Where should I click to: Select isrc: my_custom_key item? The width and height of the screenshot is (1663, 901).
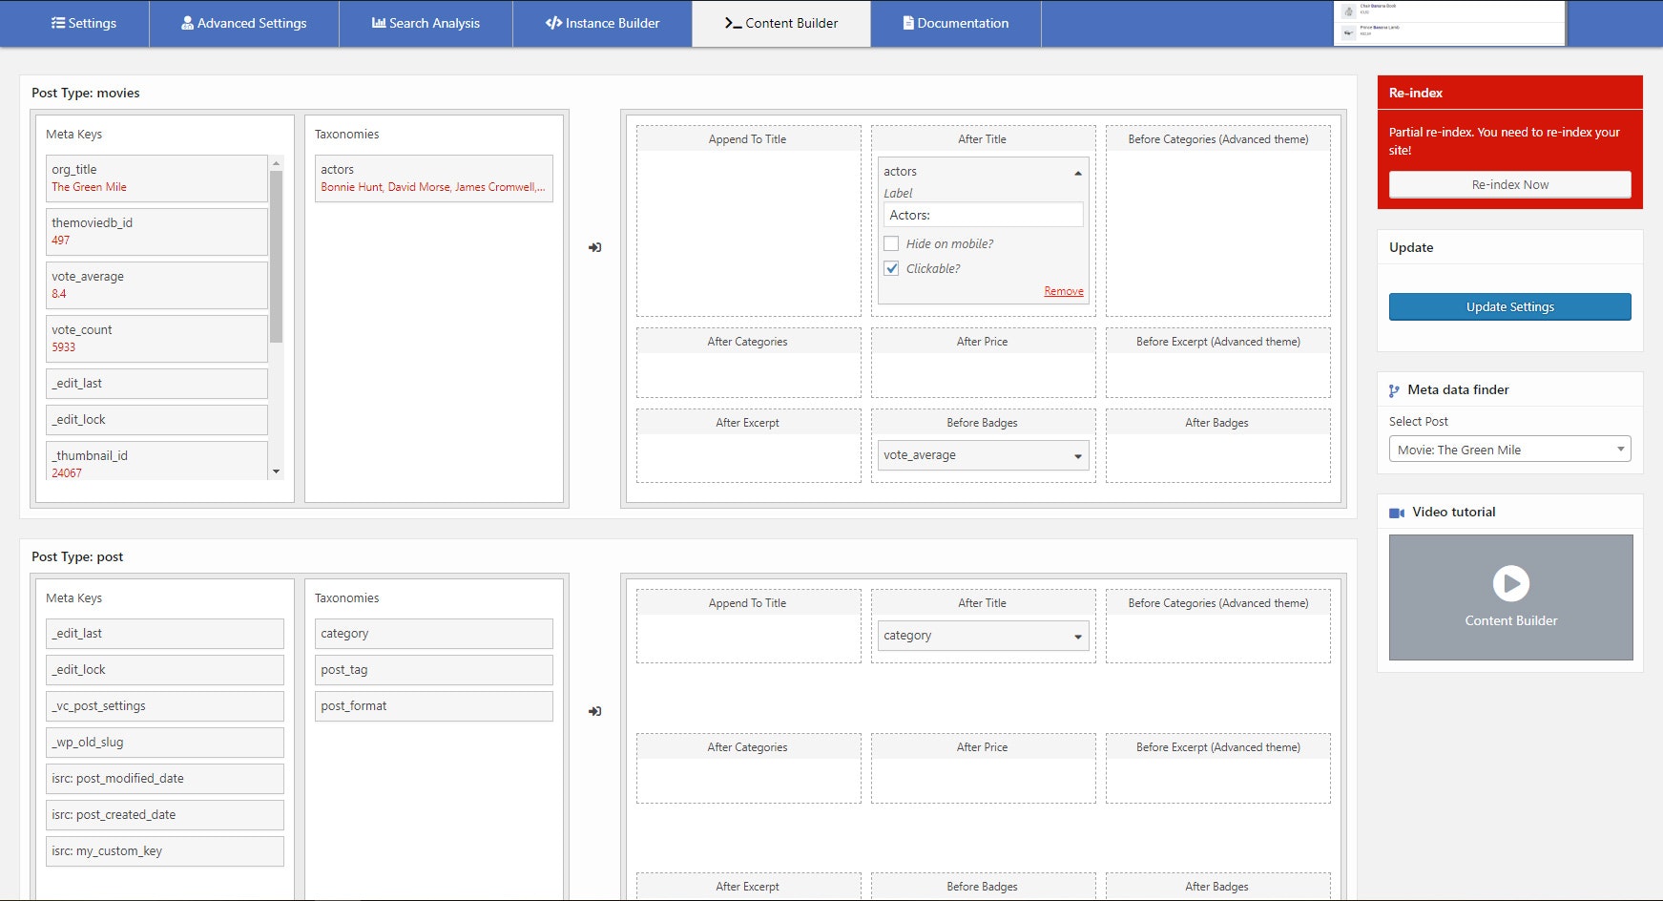165,851
